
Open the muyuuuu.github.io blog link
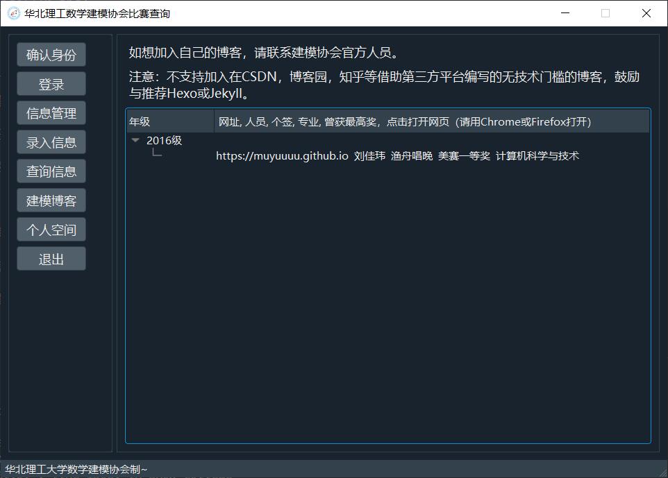pos(282,156)
